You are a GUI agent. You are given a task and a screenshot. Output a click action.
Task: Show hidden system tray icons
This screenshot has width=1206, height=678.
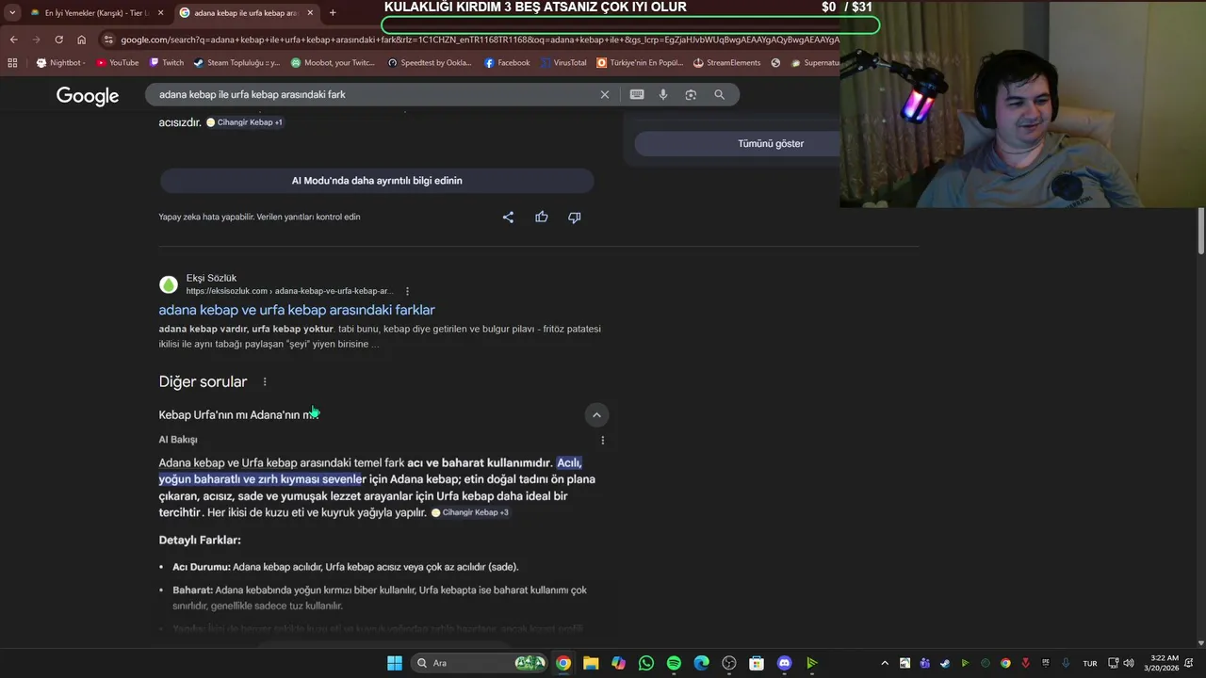click(x=884, y=663)
